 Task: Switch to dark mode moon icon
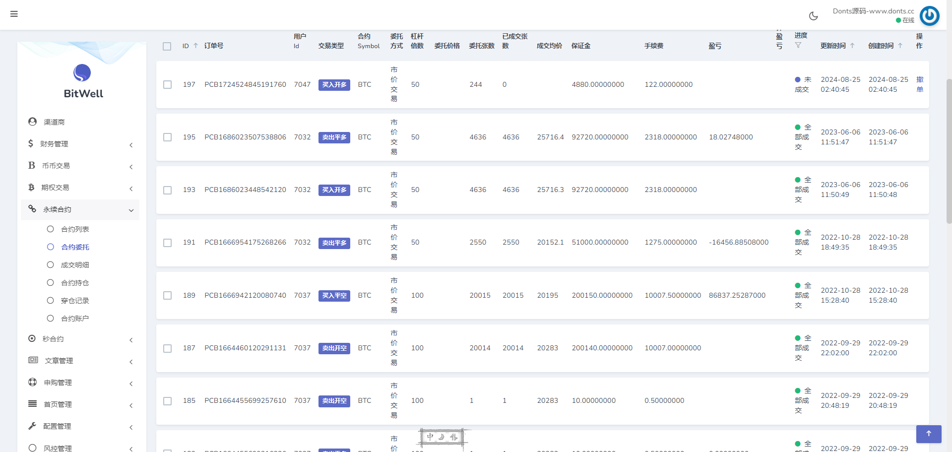point(813,16)
